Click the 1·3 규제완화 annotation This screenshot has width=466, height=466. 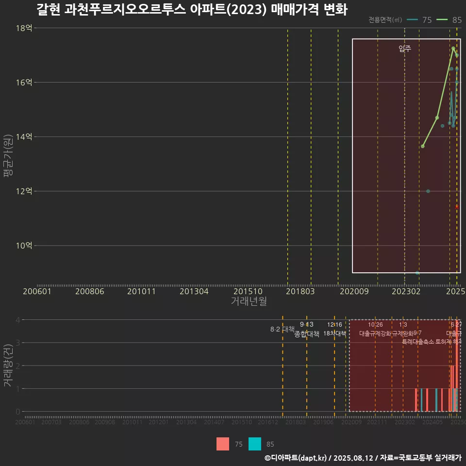(403, 329)
